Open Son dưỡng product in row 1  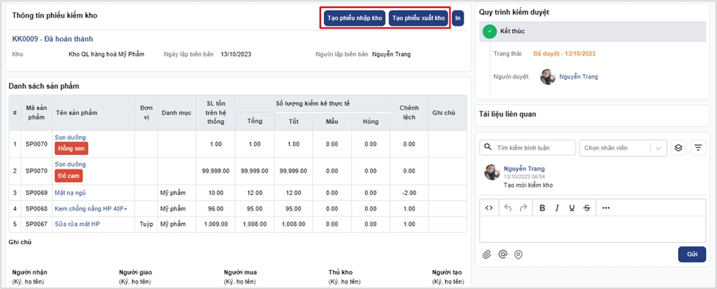coord(71,137)
